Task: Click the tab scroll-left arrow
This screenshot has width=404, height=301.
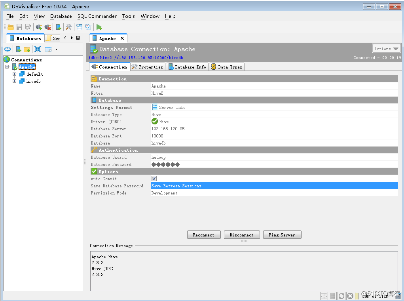Action: pos(65,38)
